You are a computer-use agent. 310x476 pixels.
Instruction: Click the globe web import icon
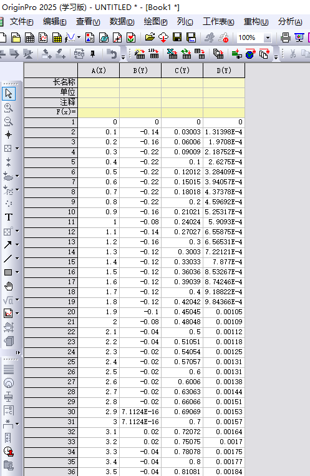pos(250,54)
